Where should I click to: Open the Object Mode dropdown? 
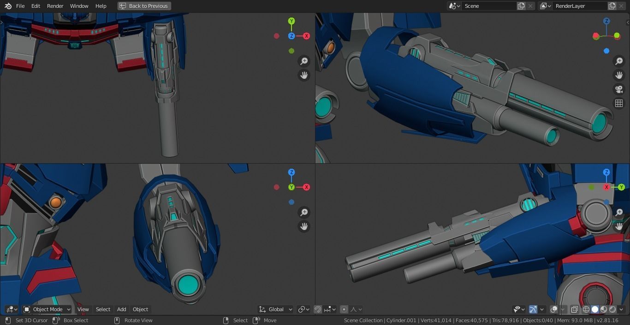47,309
